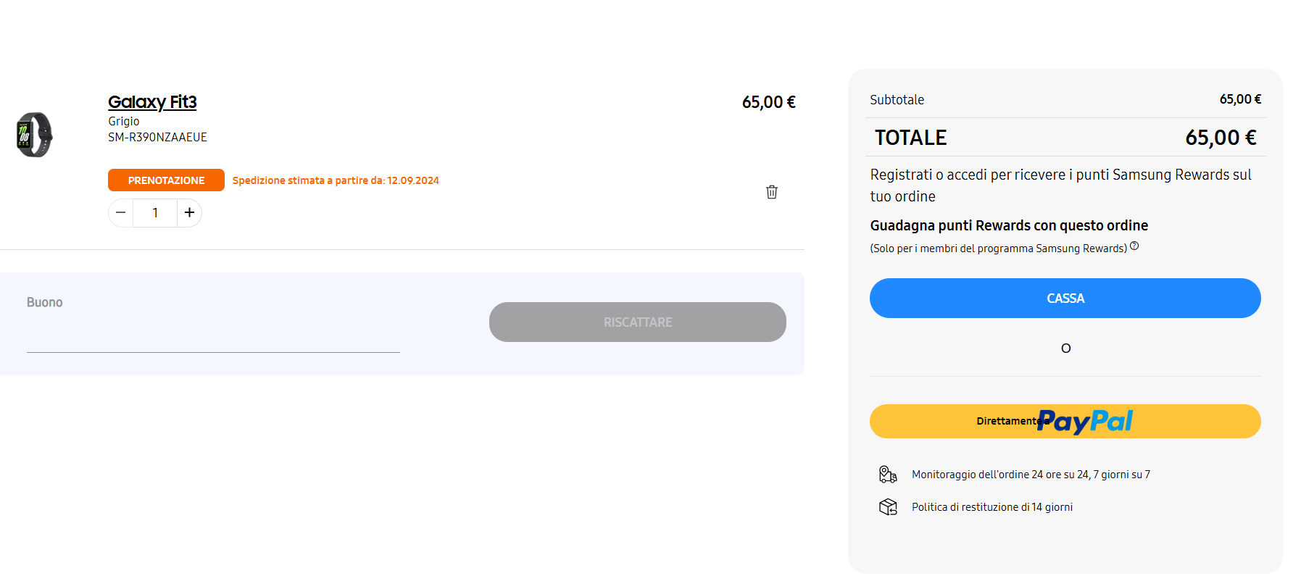Proceed to checkout with CASSA button
The width and height of the screenshot is (1301, 576).
click(1065, 298)
